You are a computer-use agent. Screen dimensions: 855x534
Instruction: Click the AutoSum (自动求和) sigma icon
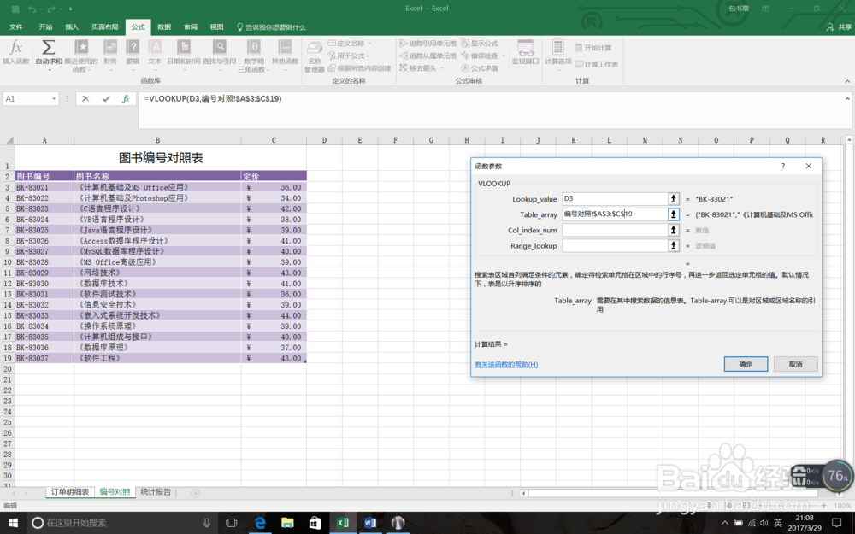tap(49, 47)
